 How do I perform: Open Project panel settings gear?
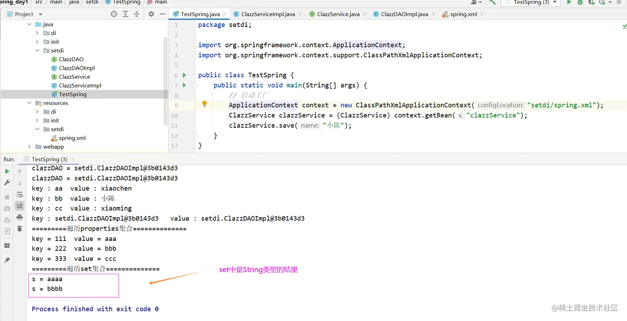[x=151, y=14]
